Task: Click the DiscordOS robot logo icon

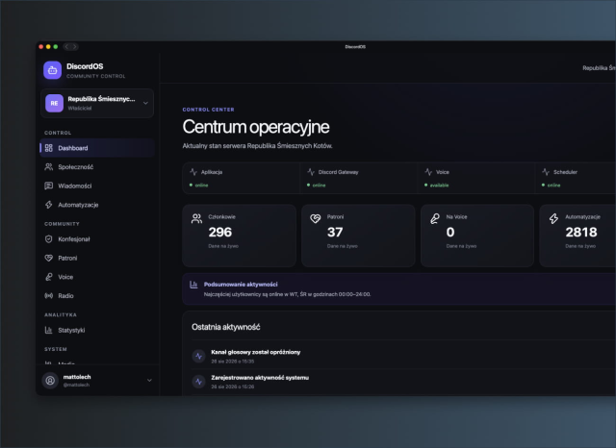Action: pyautogui.click(x=52, y=70)
